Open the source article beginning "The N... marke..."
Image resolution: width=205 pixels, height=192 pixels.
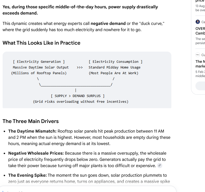[200, 64]
